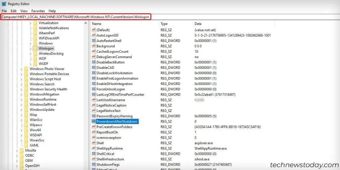Expand the Windows Search key

tap(21, 84)
